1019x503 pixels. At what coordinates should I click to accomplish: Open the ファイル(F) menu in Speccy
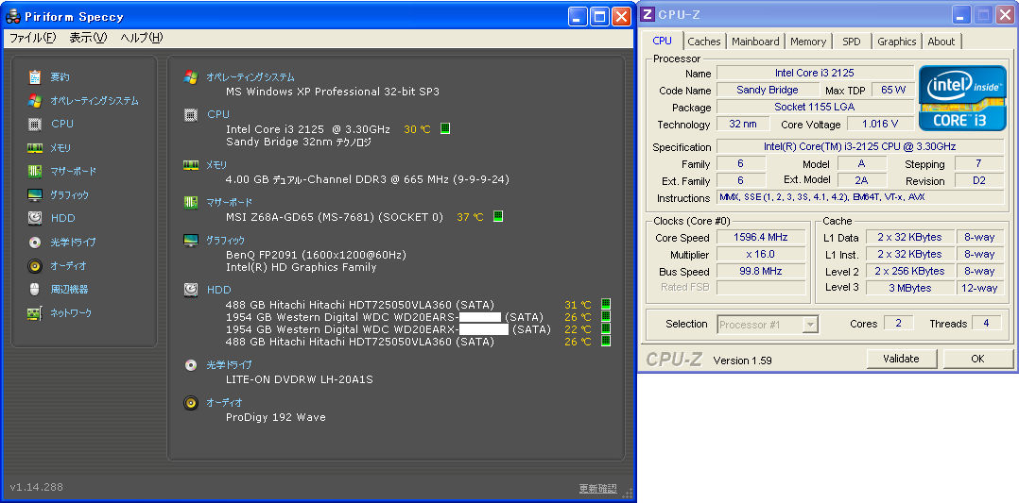pos(32,38)
